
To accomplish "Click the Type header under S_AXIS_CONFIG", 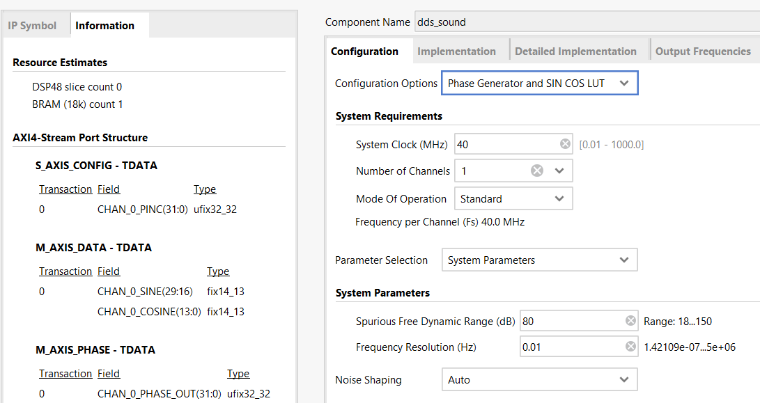I will click(204, 189).
